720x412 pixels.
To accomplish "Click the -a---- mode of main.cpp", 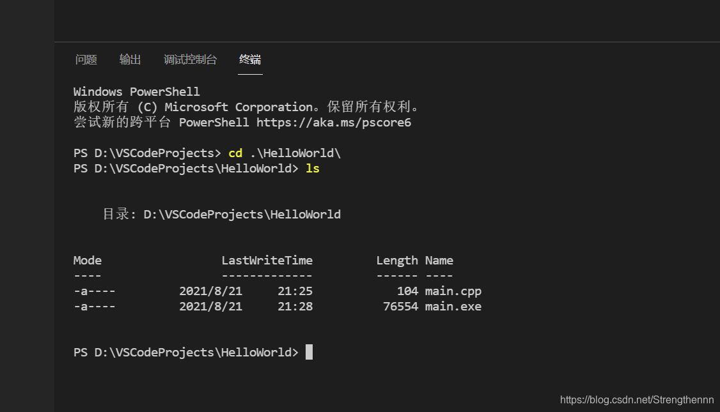I will (95, 291).
